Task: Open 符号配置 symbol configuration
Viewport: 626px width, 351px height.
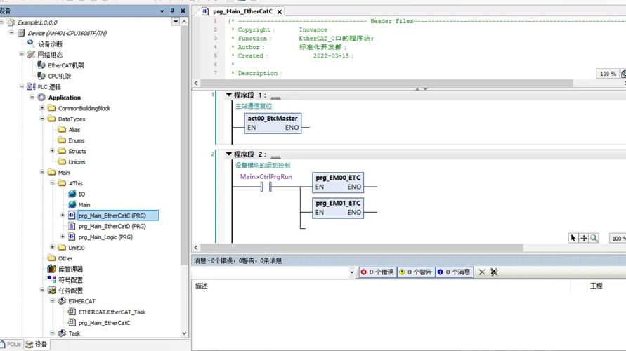Action: pyautogui.click(x=70, y=279)
